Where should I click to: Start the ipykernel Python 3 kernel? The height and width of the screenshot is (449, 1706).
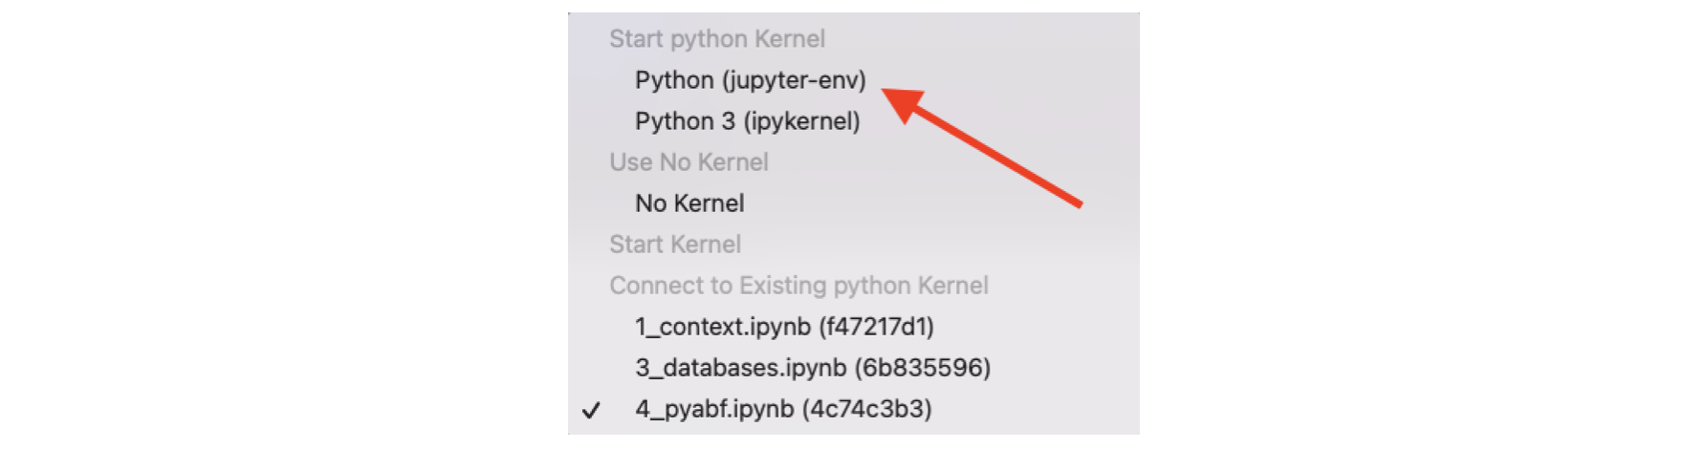(x=747, y=121)
